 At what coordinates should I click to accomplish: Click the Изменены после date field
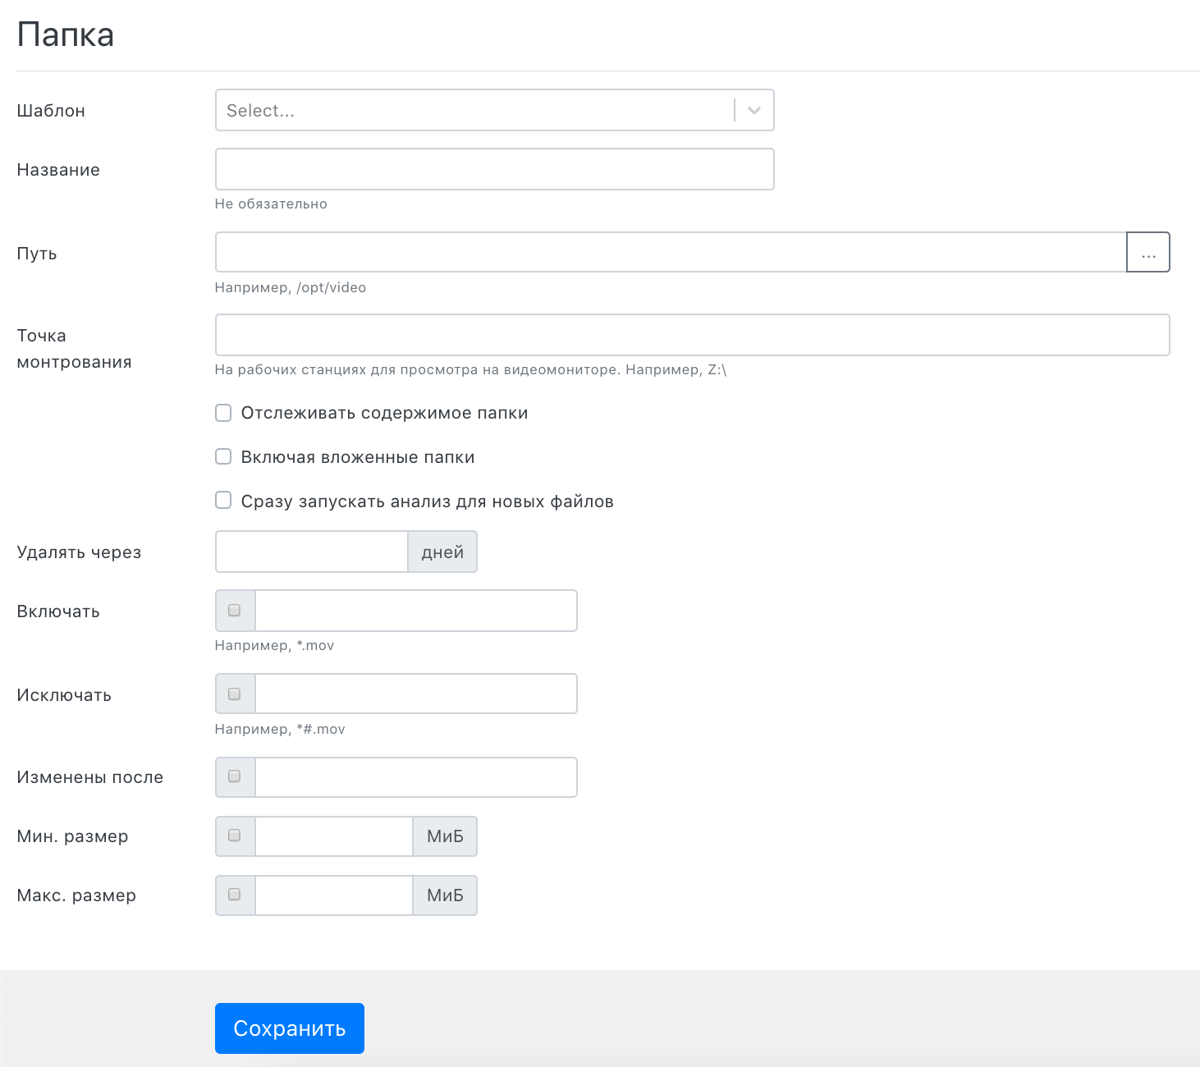416,777
